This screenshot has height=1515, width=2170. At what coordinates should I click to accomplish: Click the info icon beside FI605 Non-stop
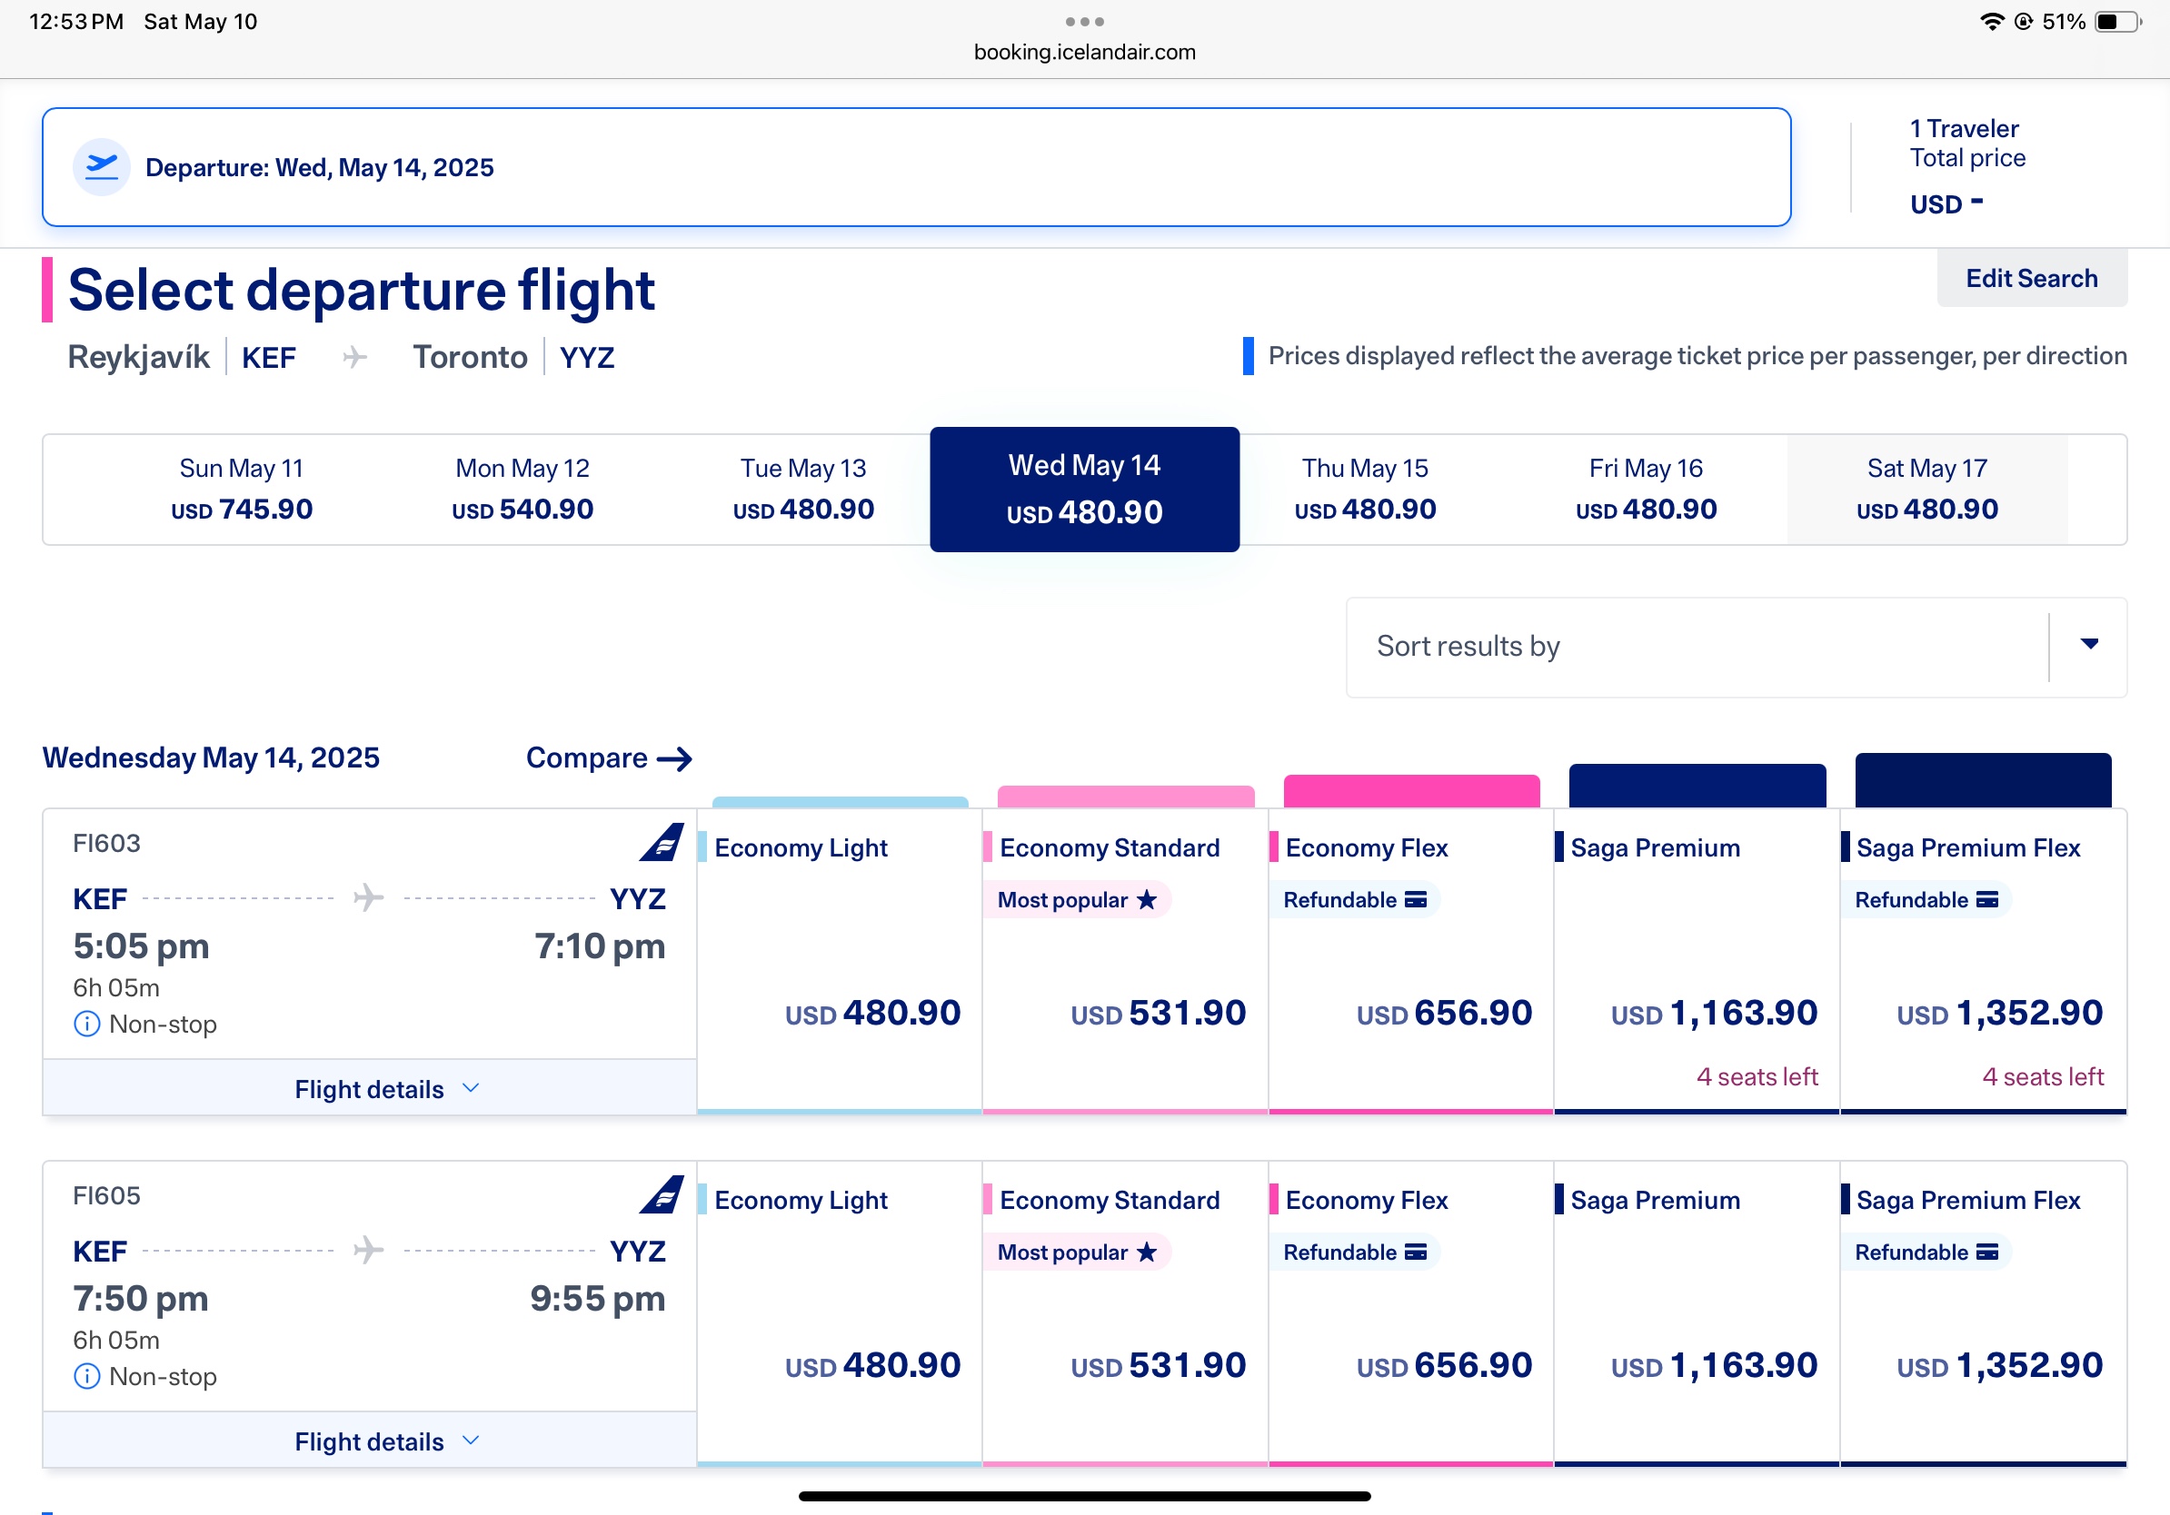click(x=87, y=1376)
